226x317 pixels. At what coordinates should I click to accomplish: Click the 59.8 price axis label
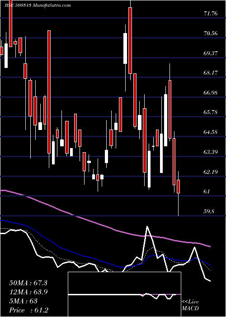click(209, 211)
